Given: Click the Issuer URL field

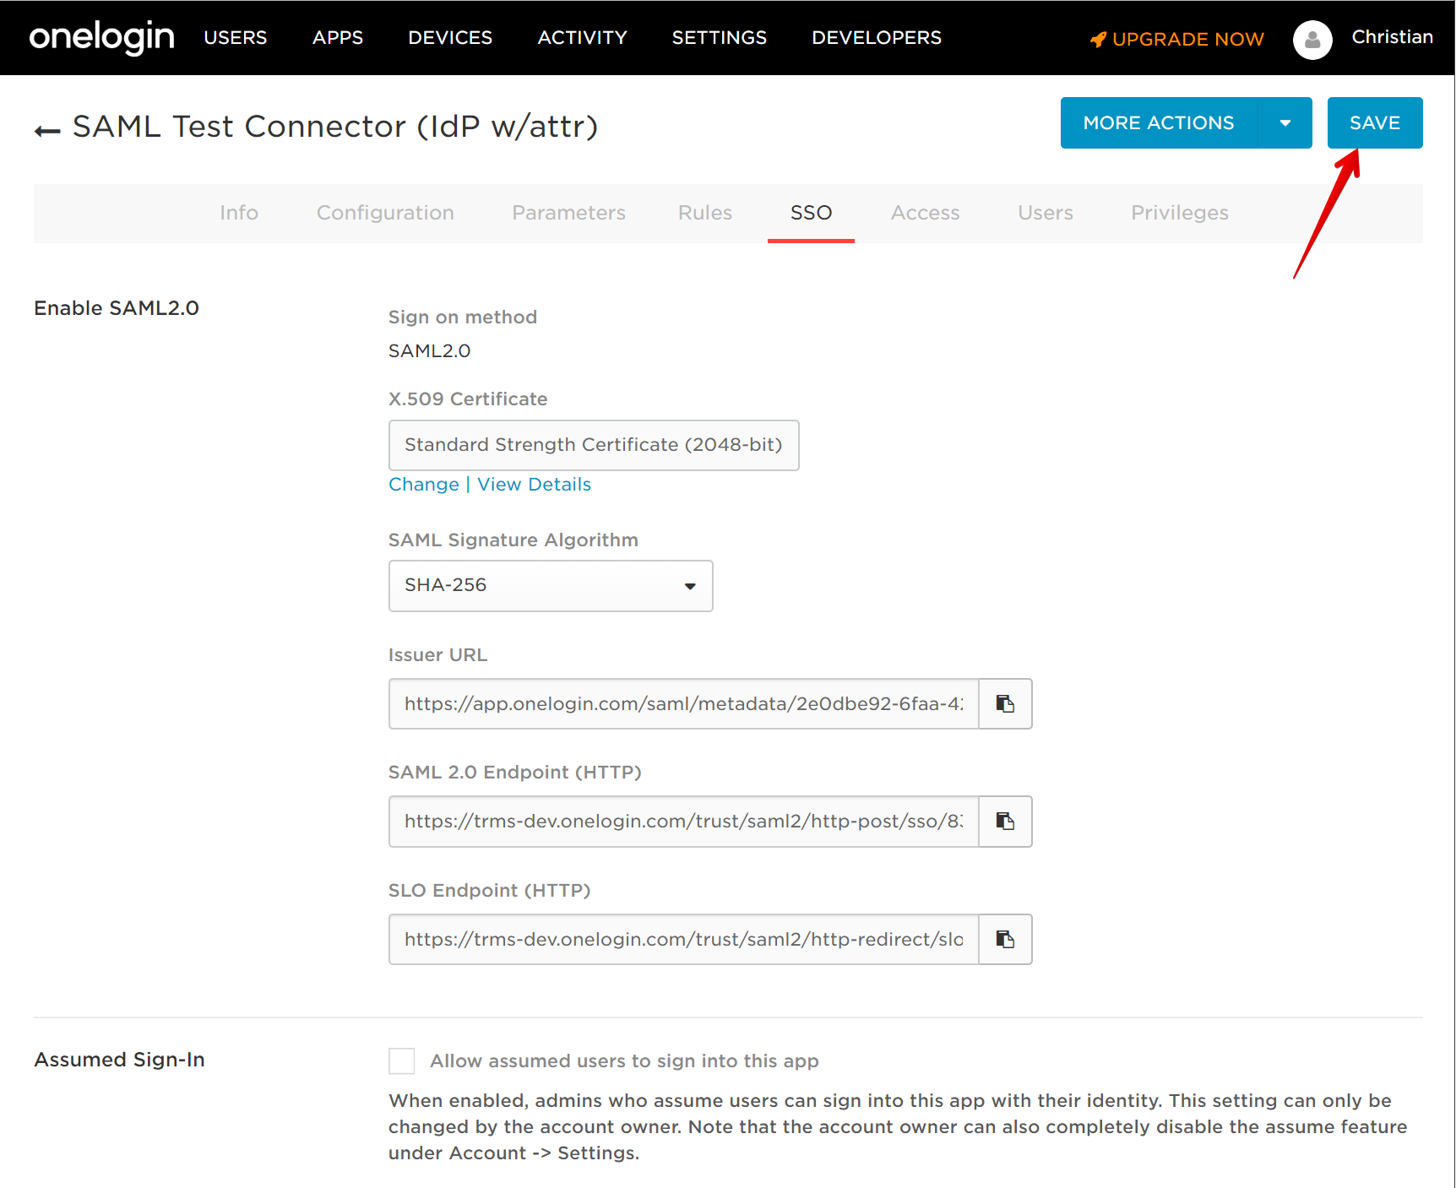Looking at the screenshot, I should pos(683,703).
